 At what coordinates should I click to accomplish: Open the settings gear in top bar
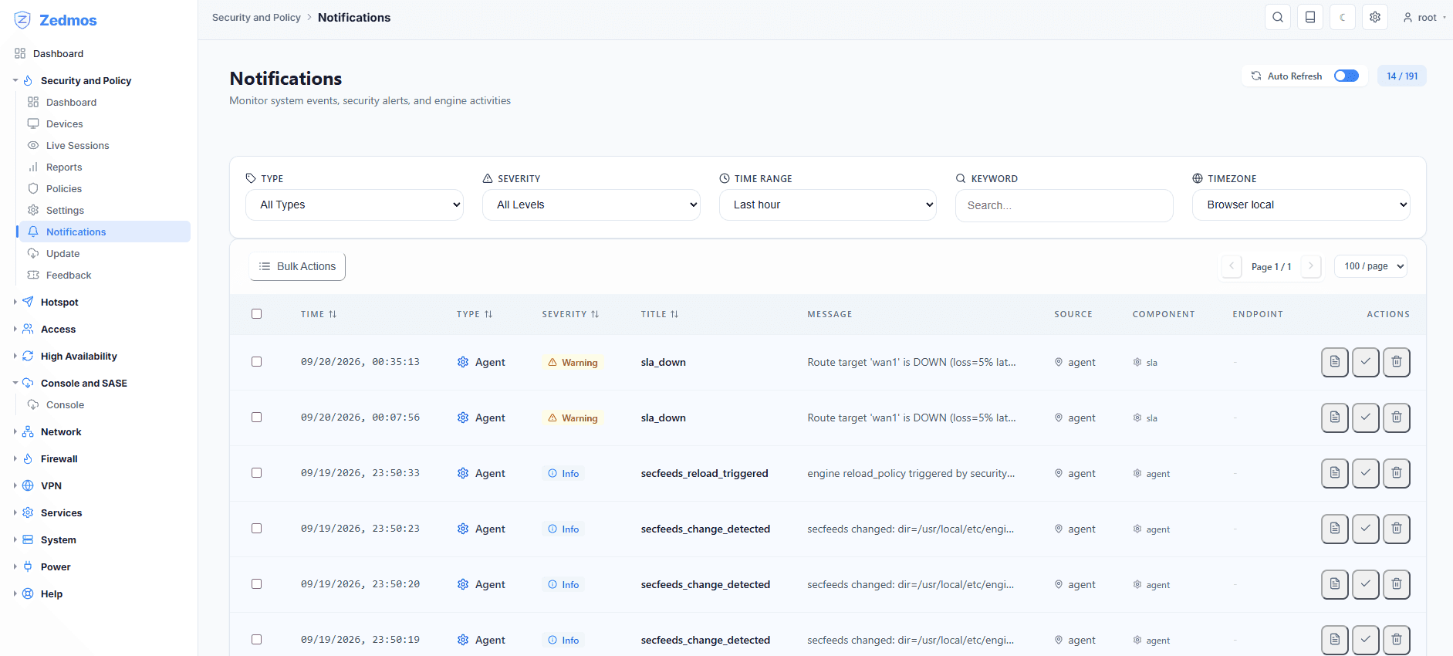pyautogui.click(x=1375, y=17)
